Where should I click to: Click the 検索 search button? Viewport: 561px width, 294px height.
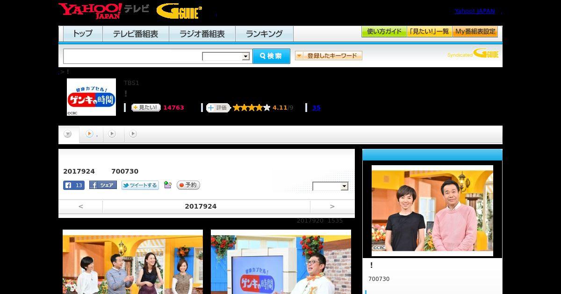click(271, 56)
